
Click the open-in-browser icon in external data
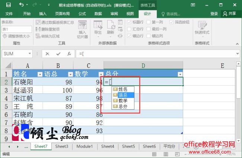(120, 29)
